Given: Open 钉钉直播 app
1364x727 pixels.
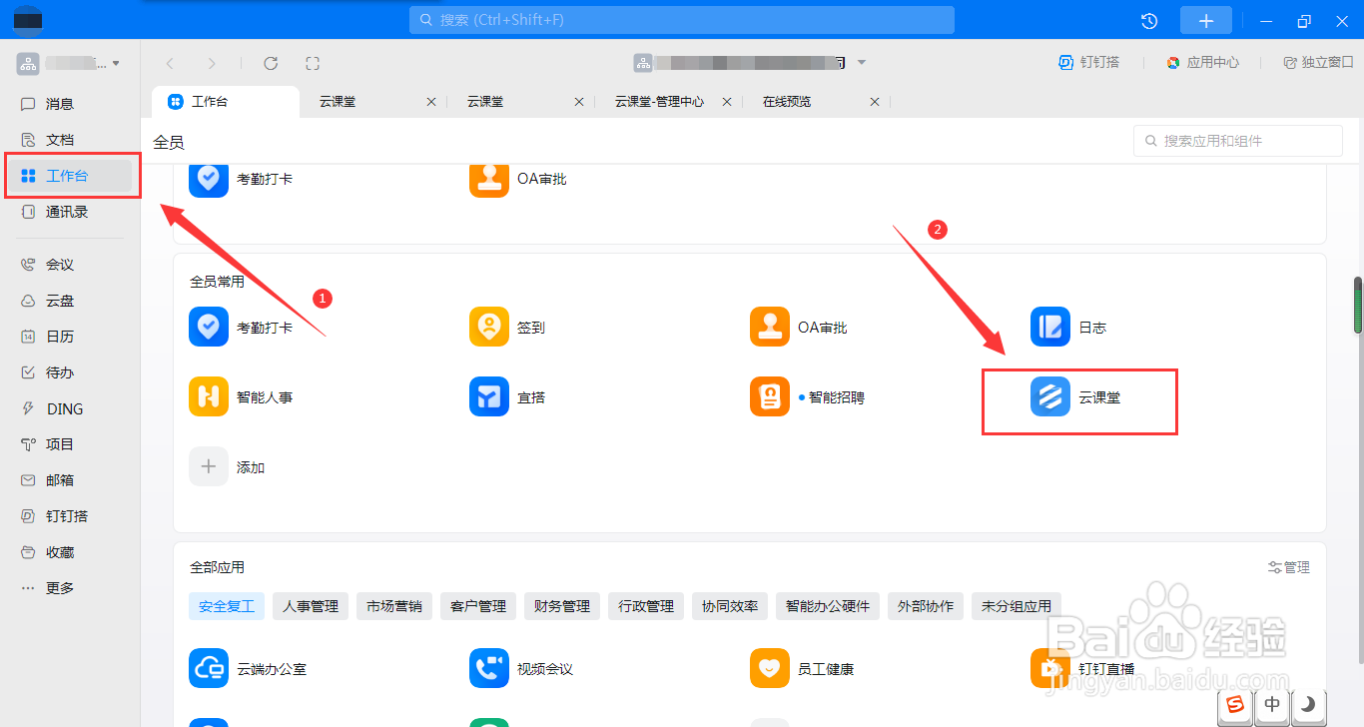Looking at the screenshot, I should click(x=1082, y=669).
